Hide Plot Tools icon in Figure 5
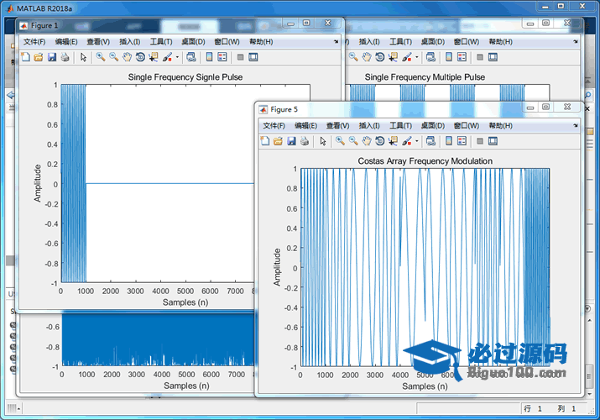 [480, 141]
